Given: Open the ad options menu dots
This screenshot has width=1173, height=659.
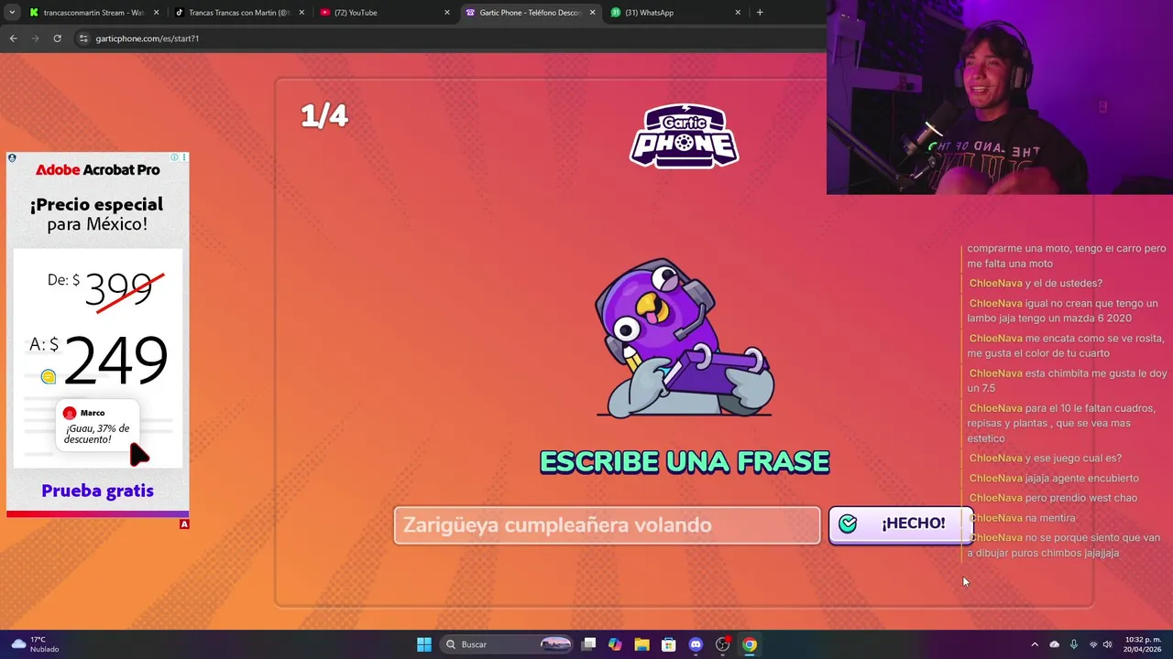Looking at the screenshot, I should pos(184,157).
